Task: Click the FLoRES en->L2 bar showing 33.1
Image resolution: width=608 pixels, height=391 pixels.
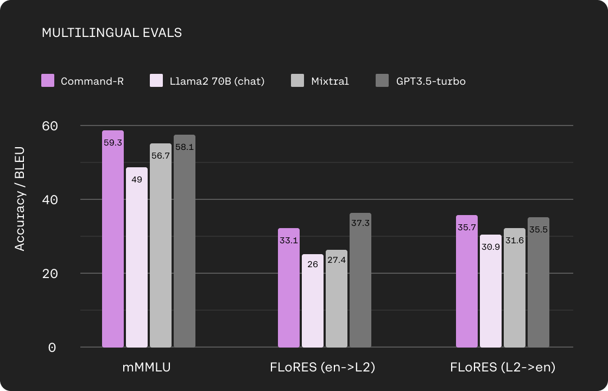Action: (289, 288)
